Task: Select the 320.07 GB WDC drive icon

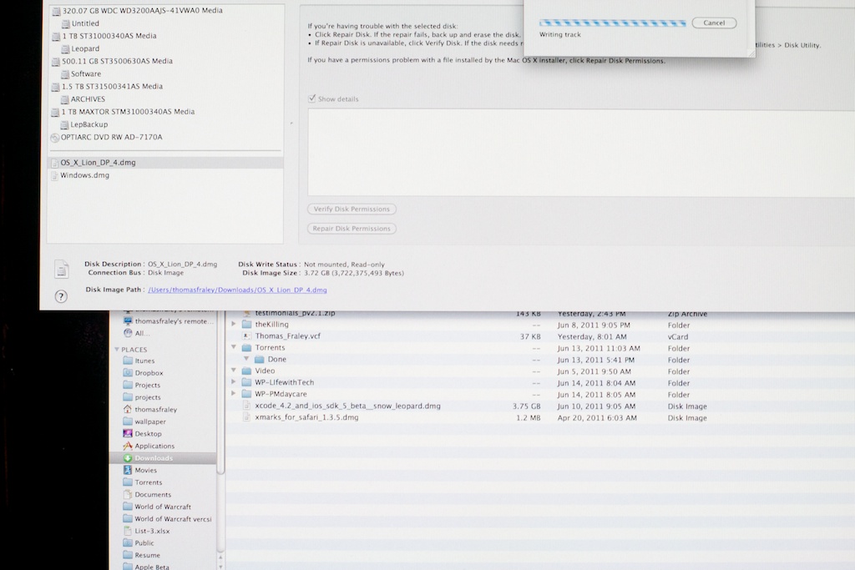Action: pyautogui.click(x=56, y=11)
